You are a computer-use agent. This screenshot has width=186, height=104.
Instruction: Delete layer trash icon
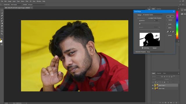pyautogui.click(x=176, y=103)
